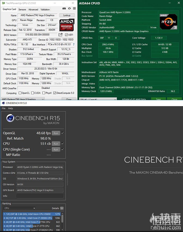This screenshot has width=183, height=232.
Task: Click the GPU-Z screenshot camera icon
Action: pos(64,8)
